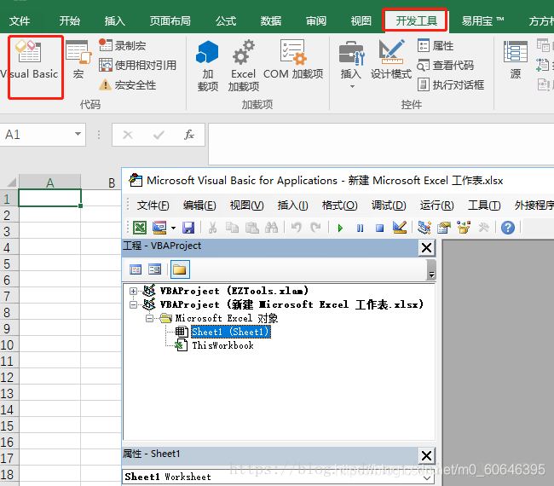Click View Code icon in Project panel
The width and height of the screenshot is (554, 486).
[136, 269]
